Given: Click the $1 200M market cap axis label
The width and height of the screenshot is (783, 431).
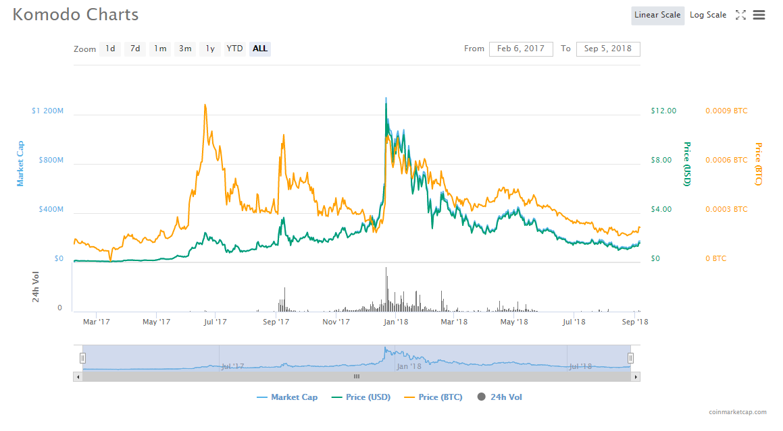Looking at the screenshot, I should click(x=47, y=111).
